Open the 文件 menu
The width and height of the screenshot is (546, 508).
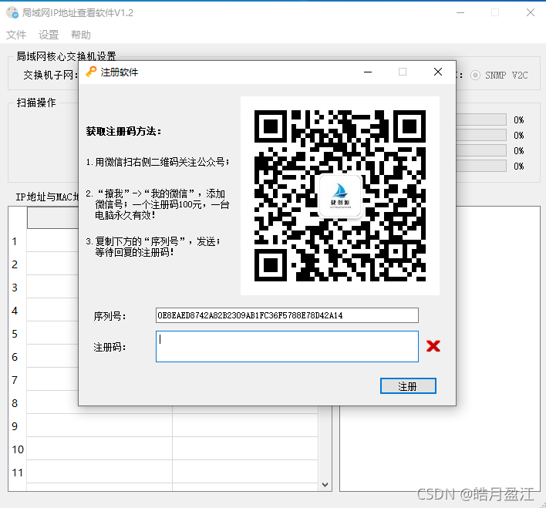[x=16, y=35]
